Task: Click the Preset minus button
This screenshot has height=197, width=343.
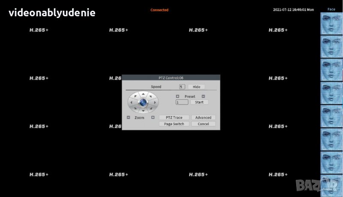Action: (x=203, y=96)
